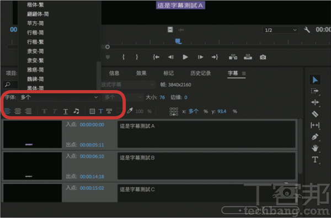Select the background color box icon

click(x=92, y=111)
